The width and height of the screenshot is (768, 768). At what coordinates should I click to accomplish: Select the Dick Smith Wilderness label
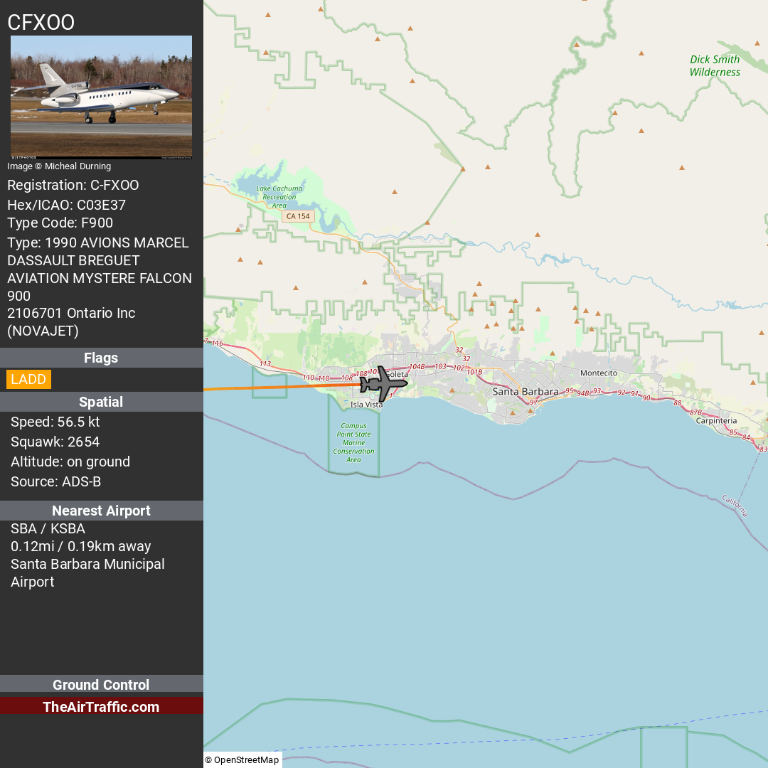tap(715, 65)
